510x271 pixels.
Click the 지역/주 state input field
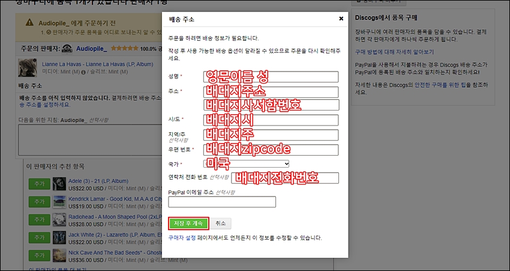(x=271, y=135)
